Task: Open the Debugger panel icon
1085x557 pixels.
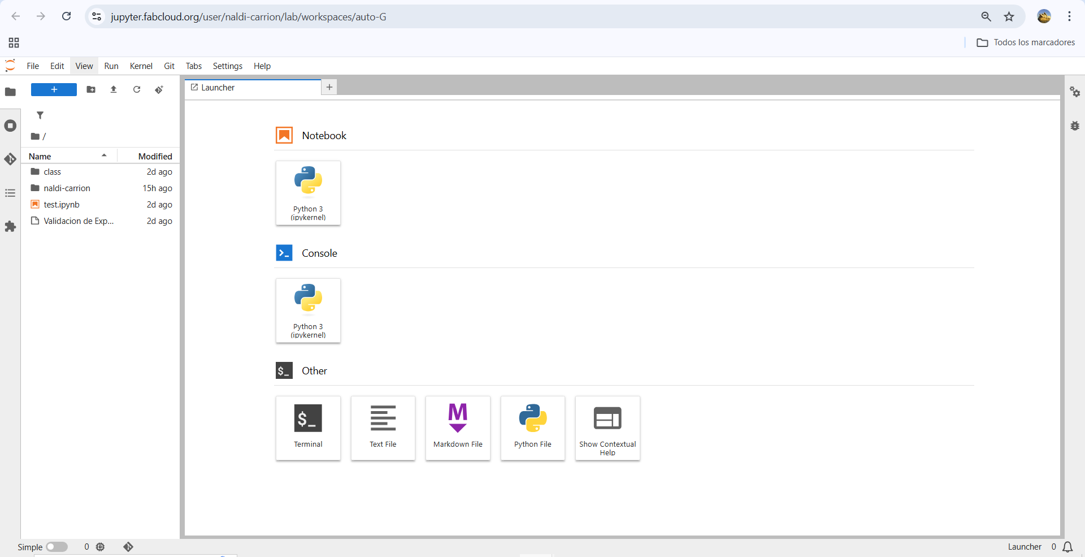Action: (1075, 126)
